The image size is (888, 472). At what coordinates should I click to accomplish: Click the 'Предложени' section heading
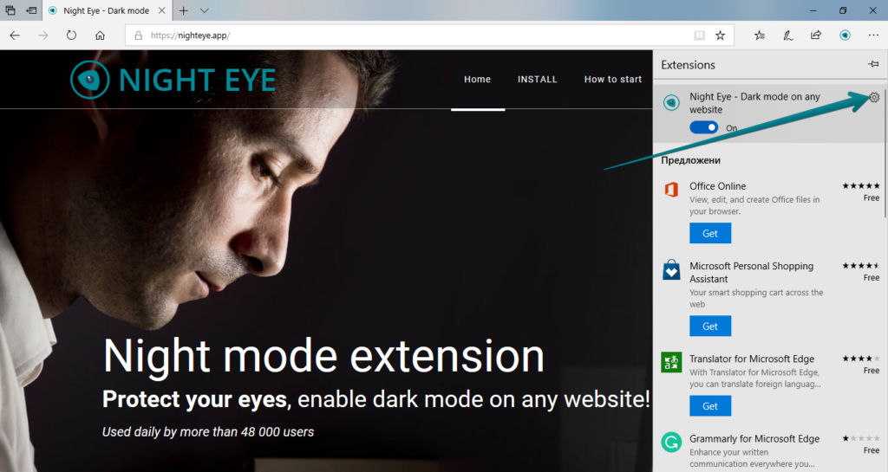(x=691, y=160)
